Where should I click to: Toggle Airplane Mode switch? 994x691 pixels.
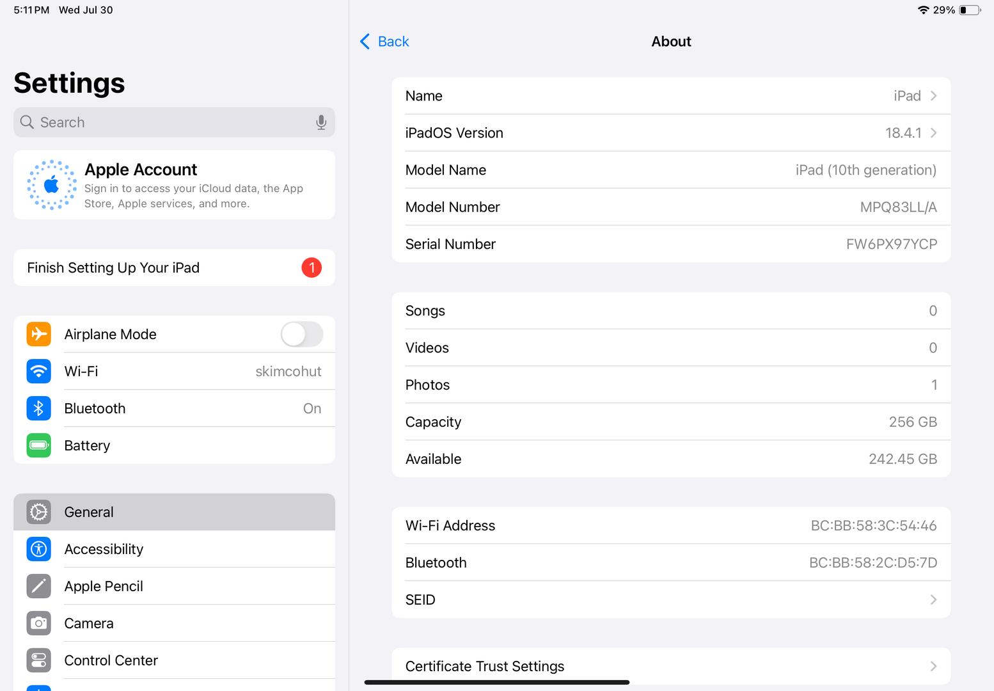pos(302,334)
